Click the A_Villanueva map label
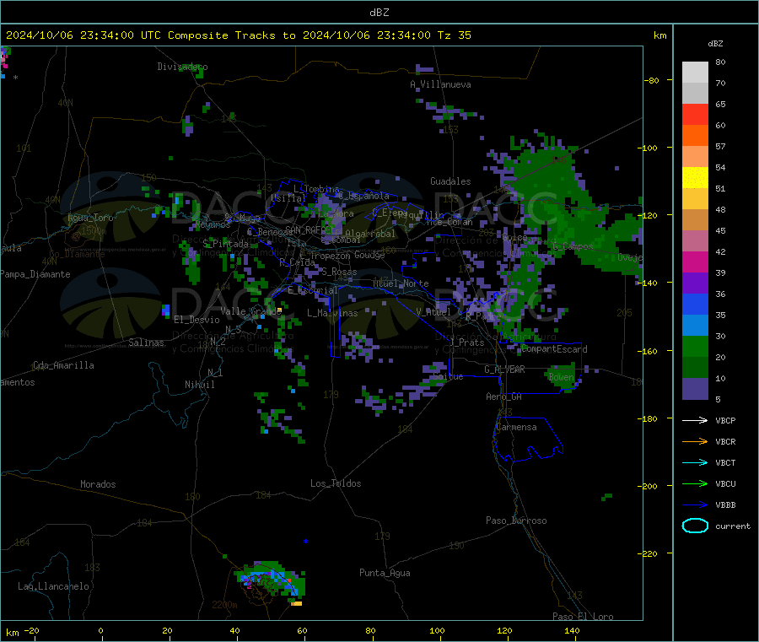This screenshot has width=759, height=642. pyautogui.click(x=440, y=84)
